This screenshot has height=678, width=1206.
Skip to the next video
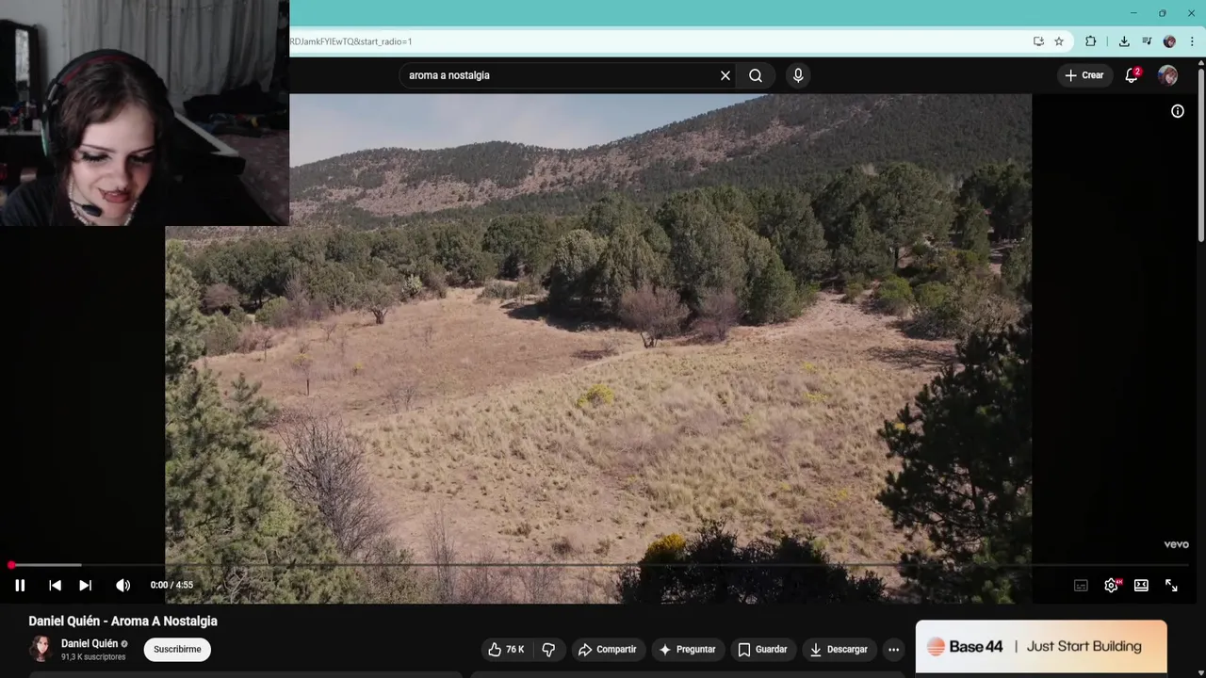[85, 585]
